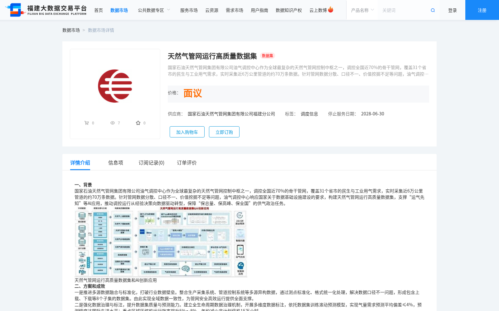The image size is (499, 311).
Task: Click the 注册 register button
Action: pyautogui.click(x=482, y=10)
